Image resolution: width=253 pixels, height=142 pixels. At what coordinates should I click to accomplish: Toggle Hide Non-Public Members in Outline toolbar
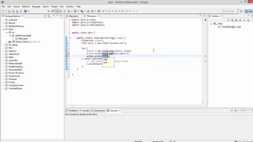(244, 20)
